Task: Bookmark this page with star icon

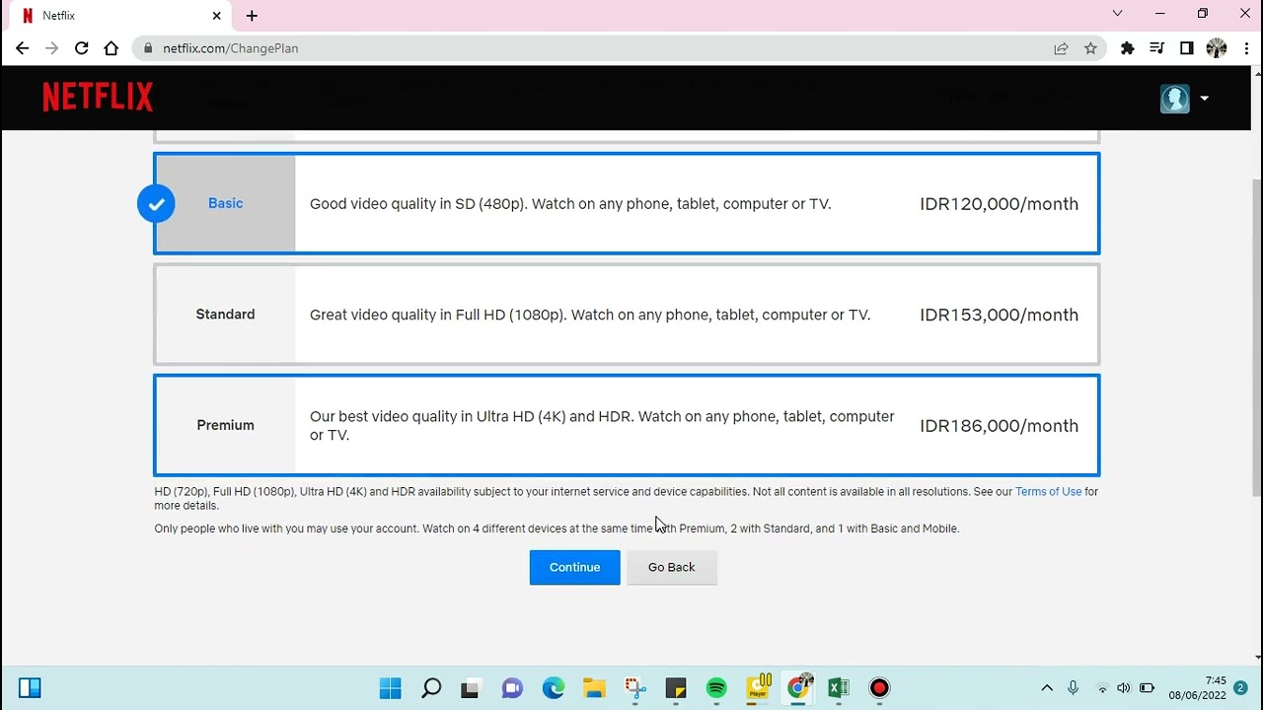Action: pyautogui.click(x=1090, y=48)
